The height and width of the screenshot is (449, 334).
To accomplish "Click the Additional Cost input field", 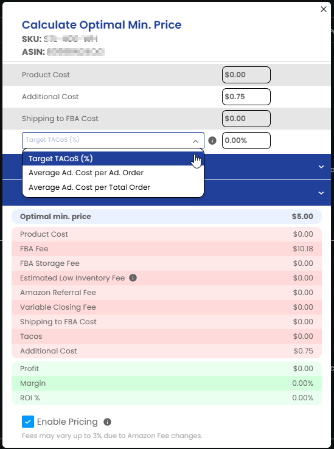I will click(246, 97).
